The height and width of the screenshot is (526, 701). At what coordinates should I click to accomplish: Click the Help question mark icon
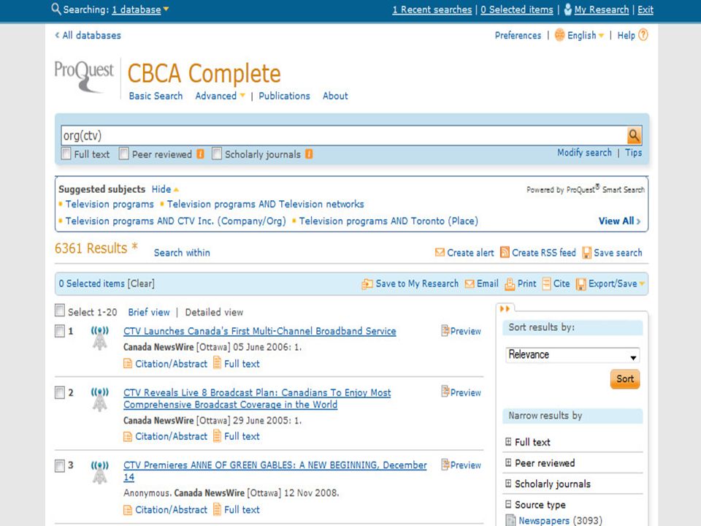click(643, 35)
